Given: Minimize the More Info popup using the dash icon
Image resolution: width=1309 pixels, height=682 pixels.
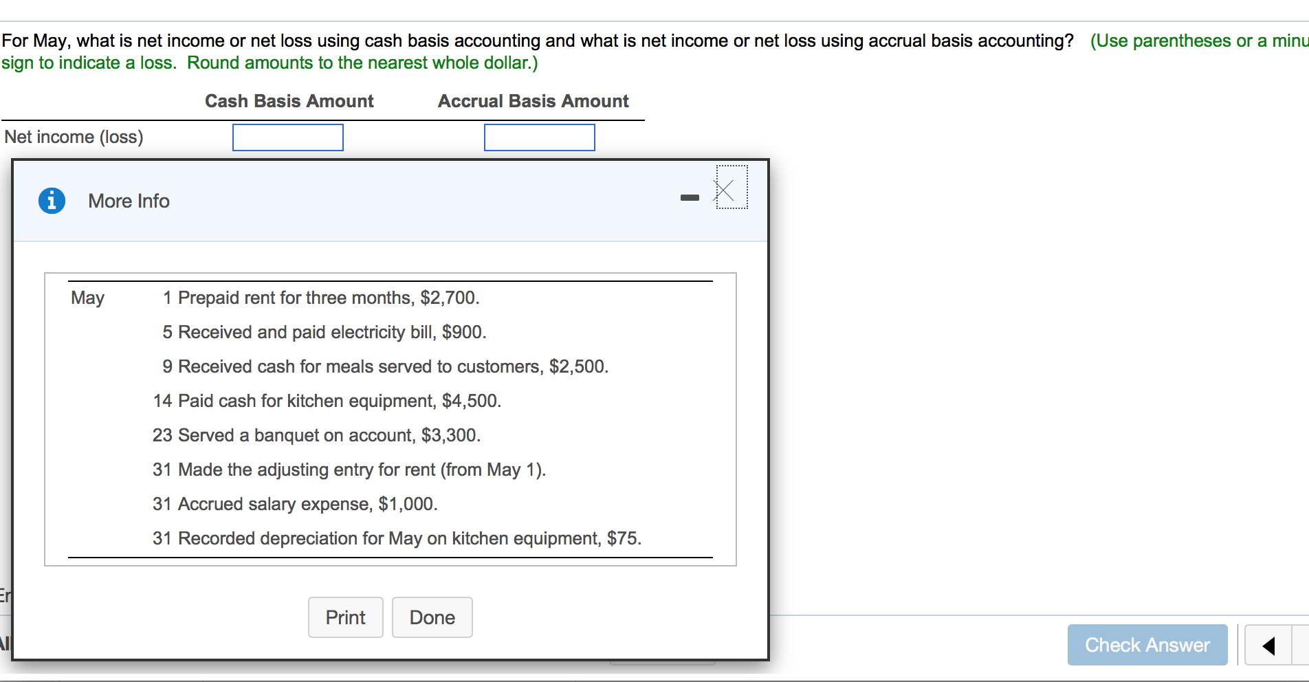Looking at the screenshot, I should (689, 197).
